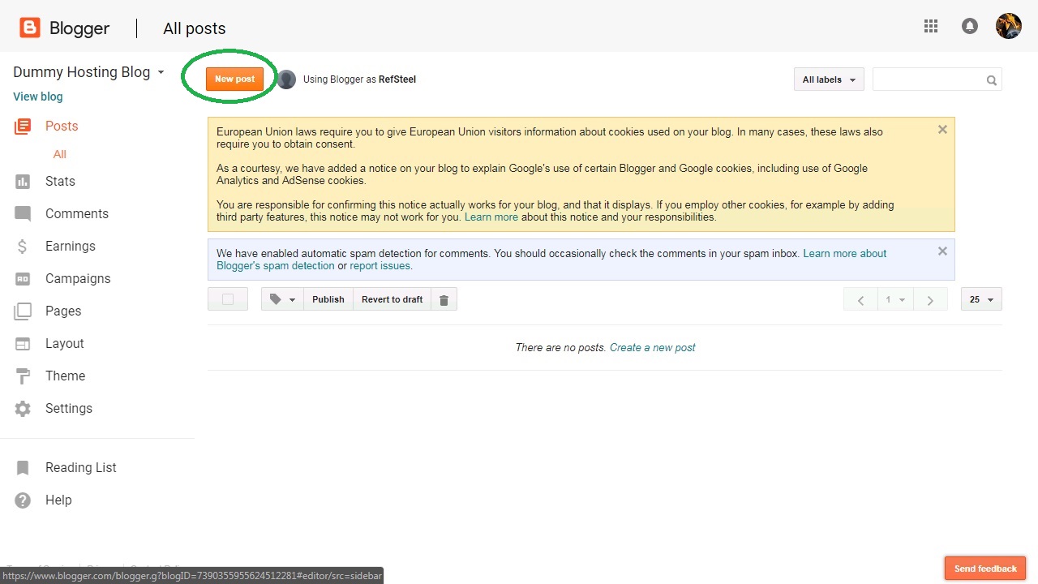Open Comments in the sidebar
Image resolution: width=1038 pixels, height=584 pixels.
(77, 214)
